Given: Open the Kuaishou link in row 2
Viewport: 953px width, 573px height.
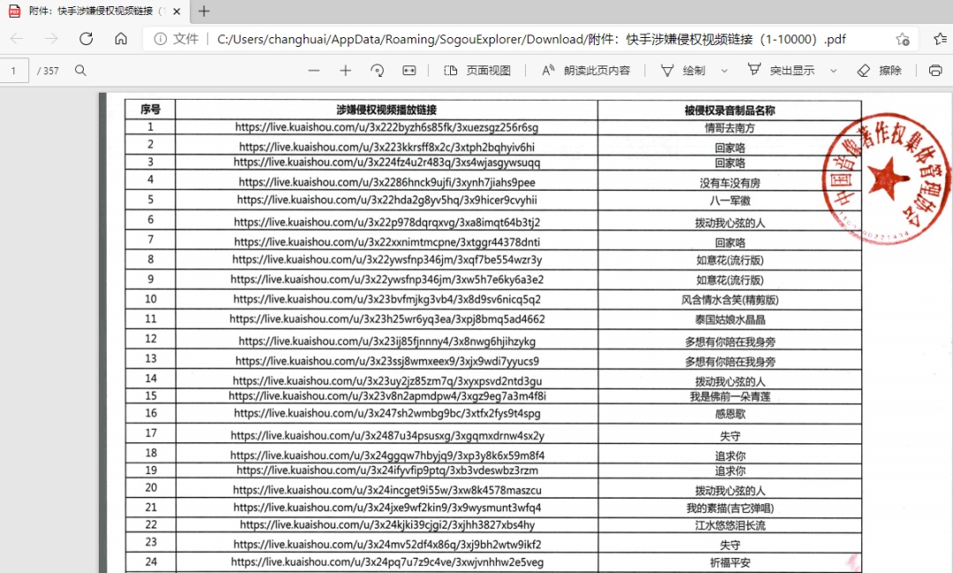Looking at the screenshot, I should coord(386,147).
